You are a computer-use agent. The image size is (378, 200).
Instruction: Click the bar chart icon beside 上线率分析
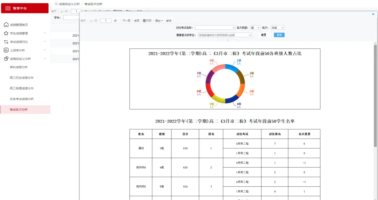point(6,50)
